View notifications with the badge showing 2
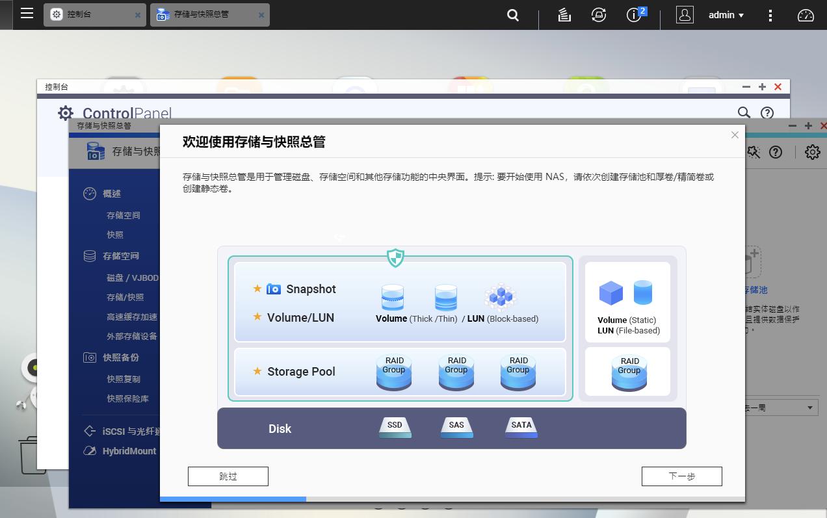Image resolution: width=827 pixels, height=518 pixels. pyautogui.click(x=634, y=14)
